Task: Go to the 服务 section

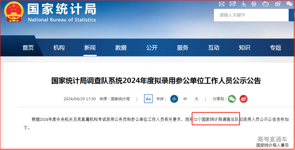Action: coord(183,48)
